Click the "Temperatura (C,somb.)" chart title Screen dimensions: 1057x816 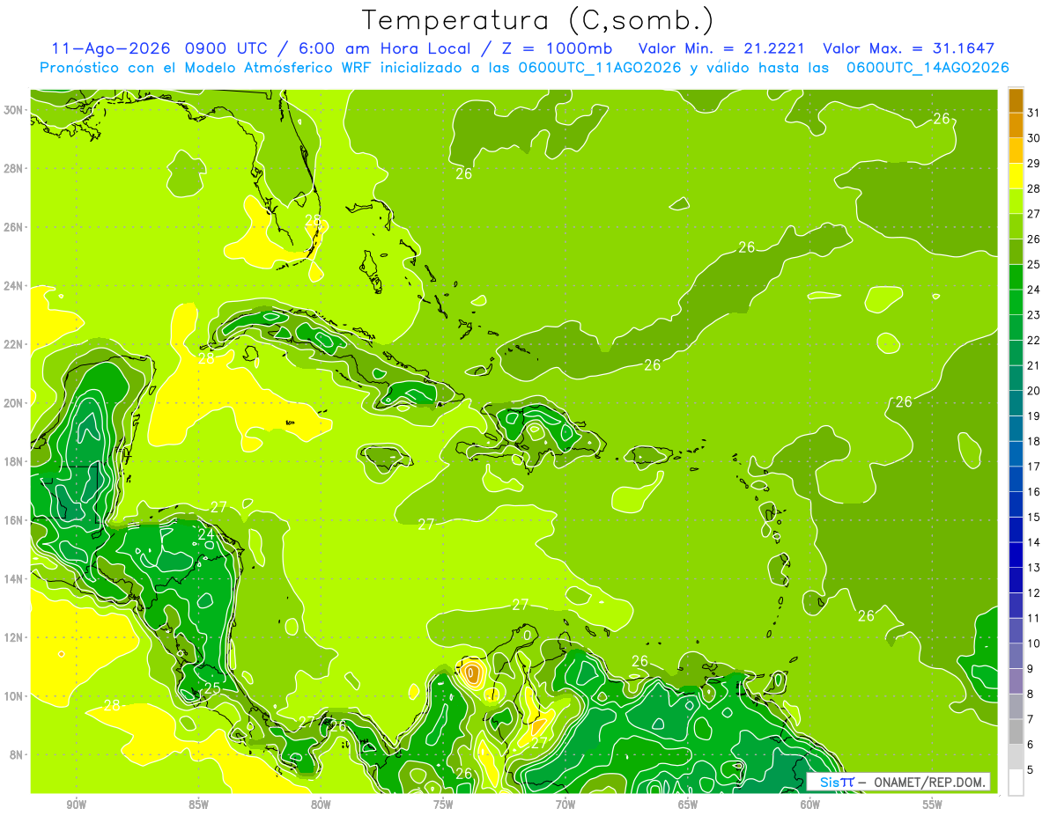(x=538, y=20)
